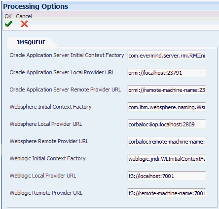The width and height of the screenshot is (219, 209).
Task: Edit Oracle Application Server Remote Provider URL field
Action: click(x=167, y=90)
